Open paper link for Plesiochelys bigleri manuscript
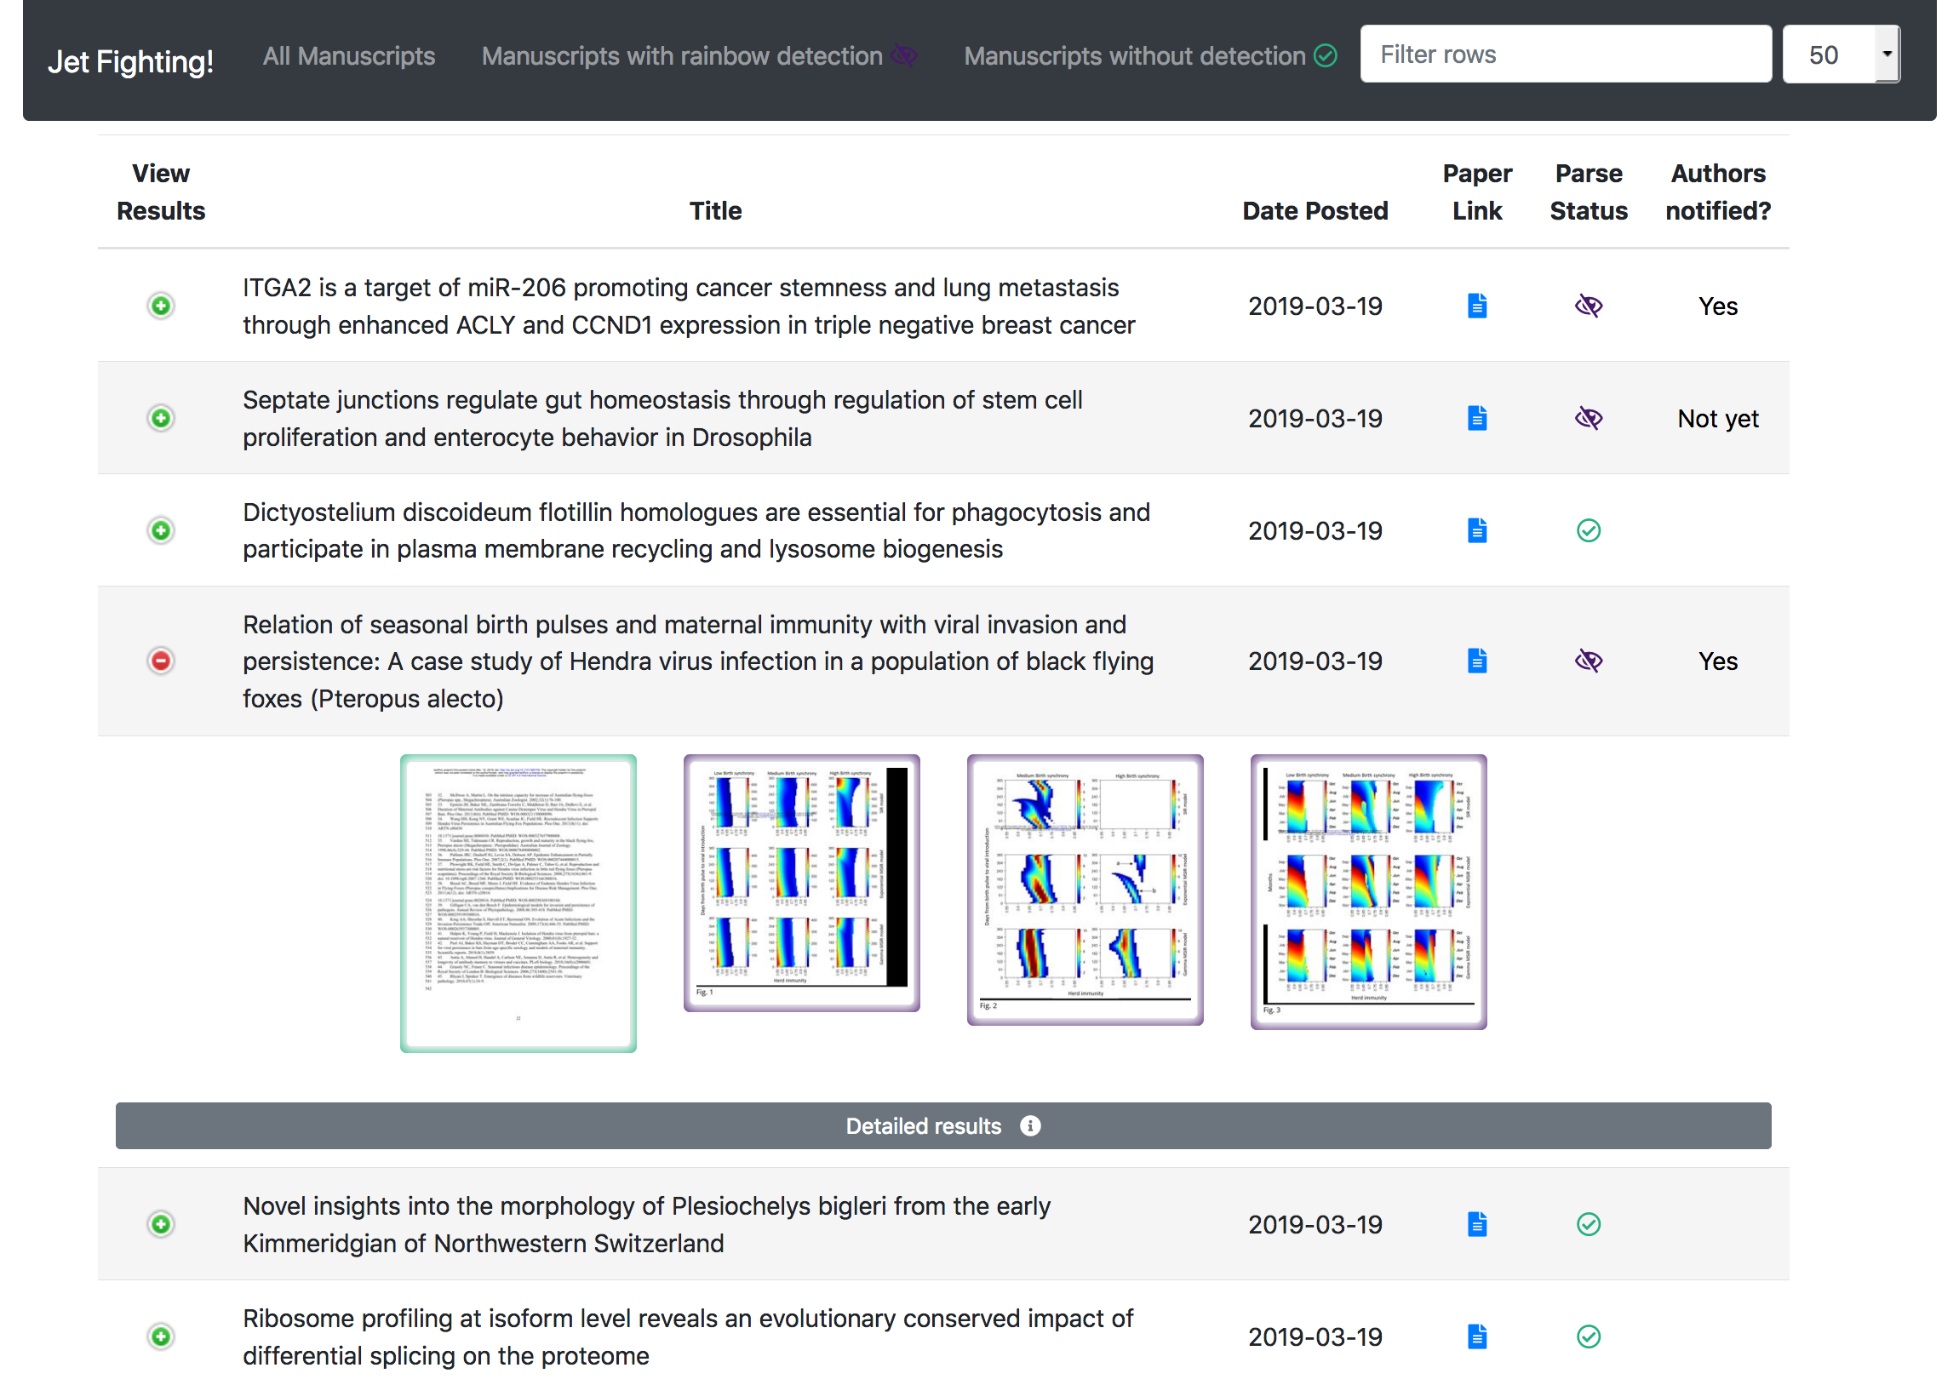Viewport: 1959px width, 1385px height. pyautogui.click(x=1477, y=1224)
